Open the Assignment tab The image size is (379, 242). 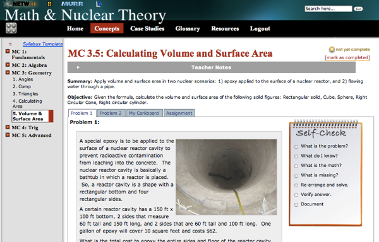pyautogui.click(x=179, y=113)
